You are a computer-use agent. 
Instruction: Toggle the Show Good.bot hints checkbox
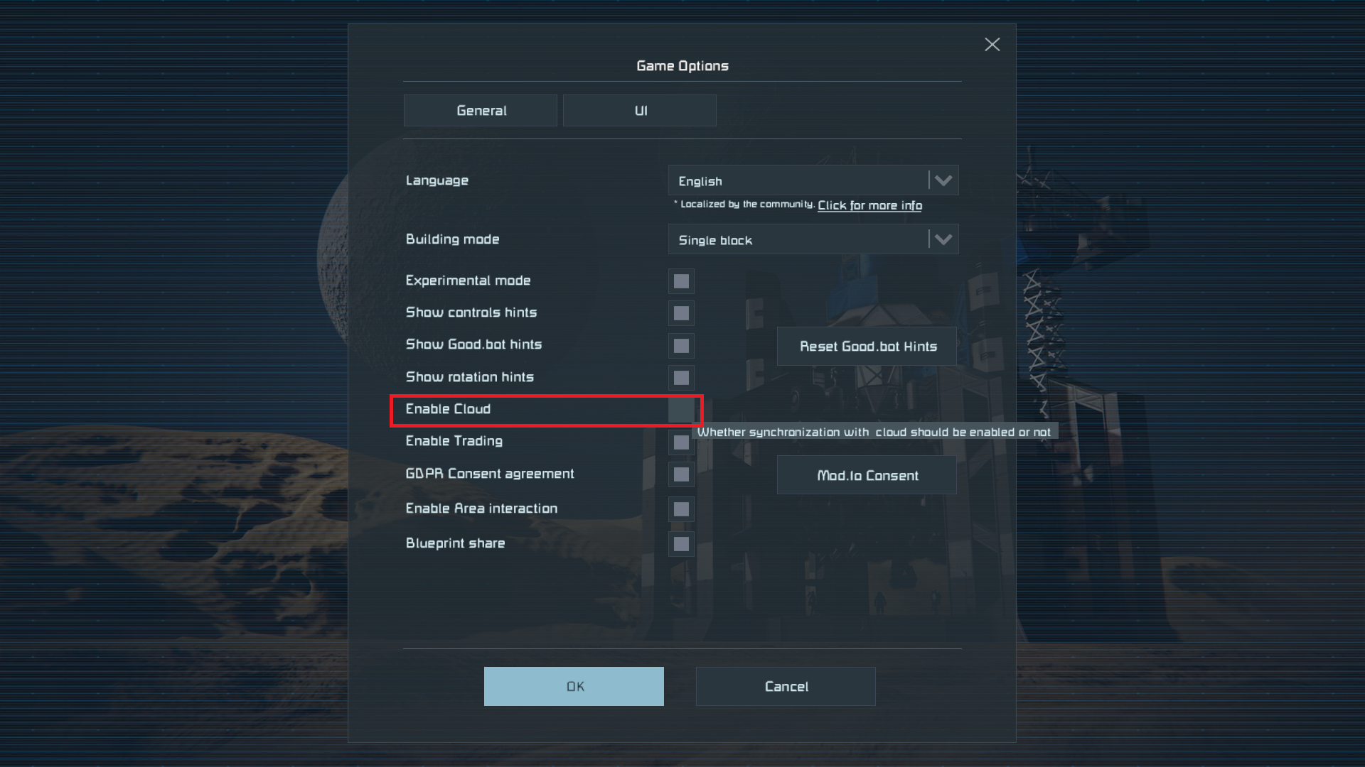[x=681, y=346]
